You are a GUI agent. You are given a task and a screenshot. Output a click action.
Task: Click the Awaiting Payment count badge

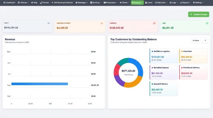101,23
